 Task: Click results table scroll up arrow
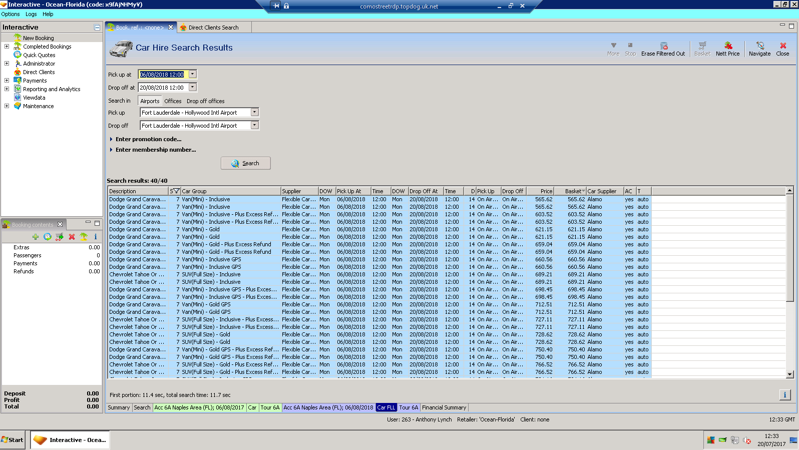790,191
